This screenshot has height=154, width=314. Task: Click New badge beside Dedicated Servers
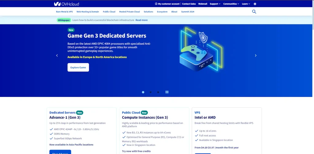(x=80, y=113)
